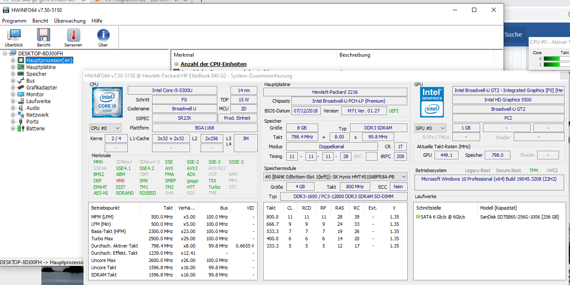Open the GPU #0 selector dropdown

pyautogui.click(x=430, y=128)
